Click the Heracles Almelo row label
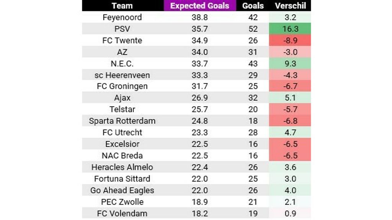The height and width of the screenshot is (220, 392). (x=122, y=167)
